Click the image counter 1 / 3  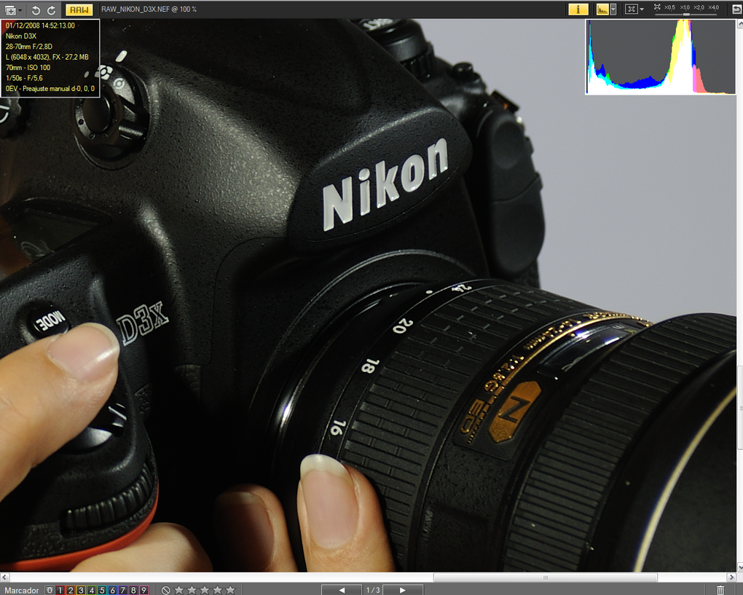tap(372, 590)
